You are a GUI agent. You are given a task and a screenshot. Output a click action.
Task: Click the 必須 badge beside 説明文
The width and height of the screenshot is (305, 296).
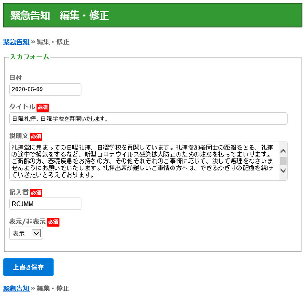[x=36, y=137]
